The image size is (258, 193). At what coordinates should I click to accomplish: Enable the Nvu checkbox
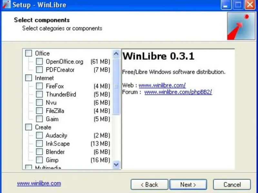coord(39,102)
